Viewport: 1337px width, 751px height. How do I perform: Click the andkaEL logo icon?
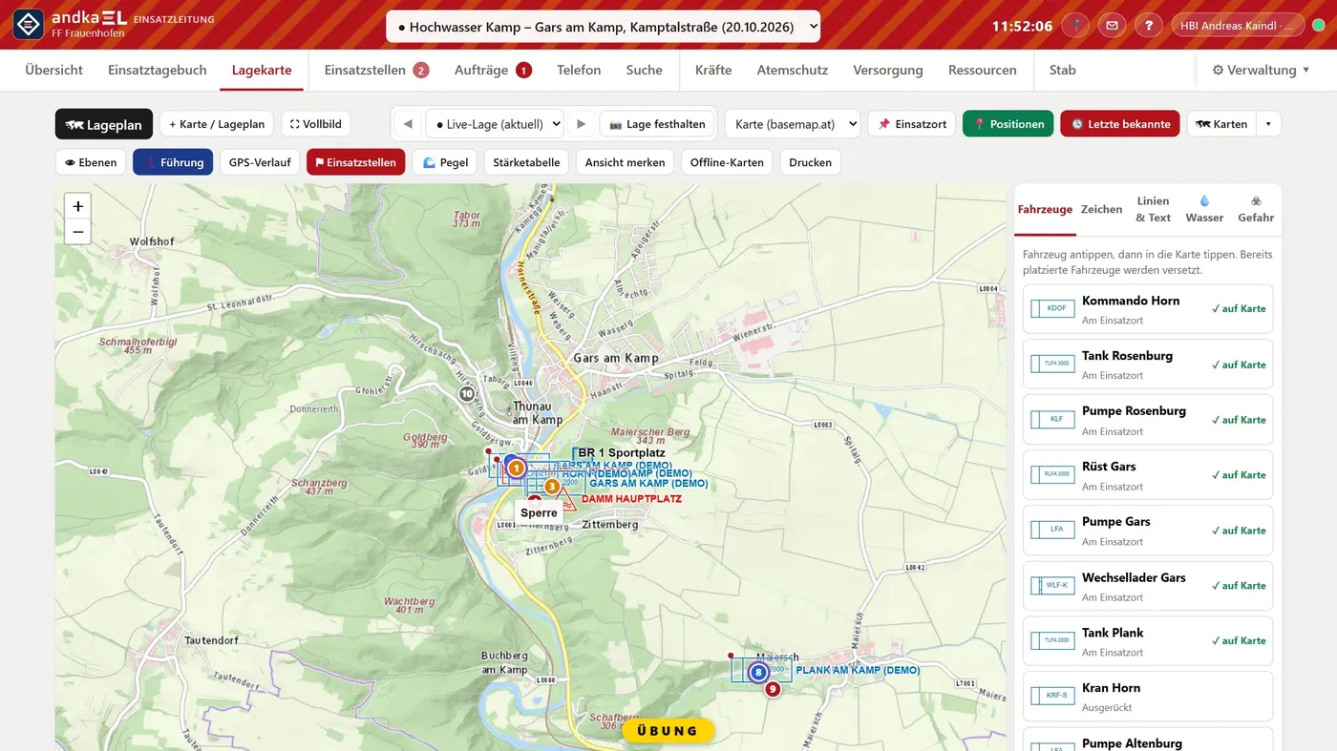click(x=28, y=25)
